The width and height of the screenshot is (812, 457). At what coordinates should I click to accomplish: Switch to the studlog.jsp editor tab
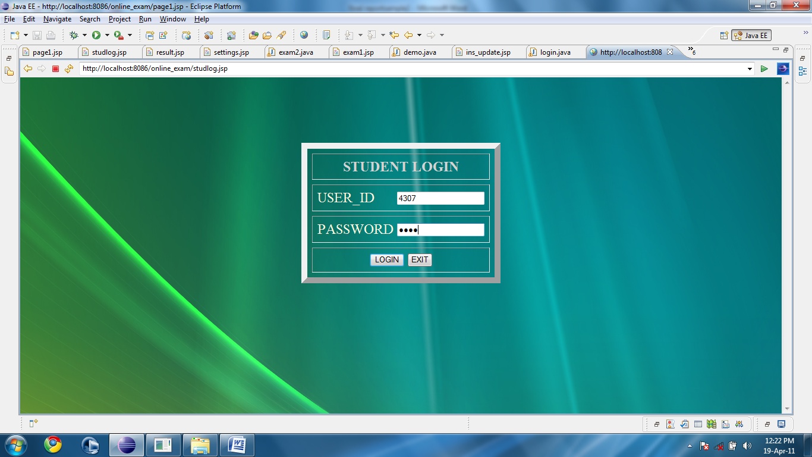click(109, 52)
